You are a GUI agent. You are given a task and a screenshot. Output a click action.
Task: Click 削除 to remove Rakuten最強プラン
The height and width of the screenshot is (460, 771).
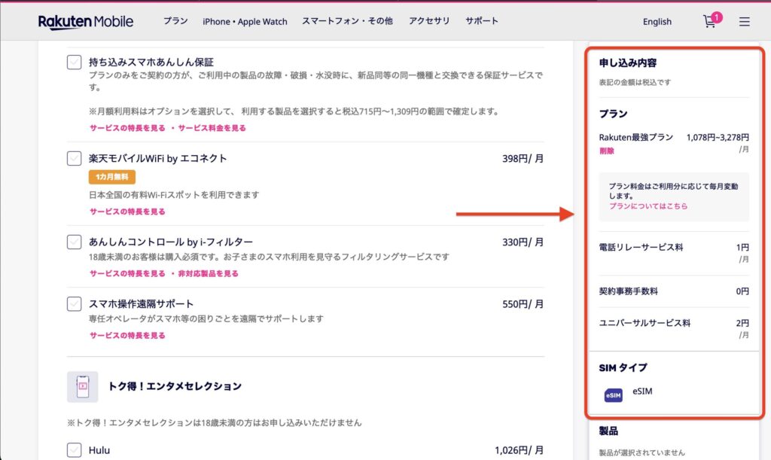click(x=607, y=151)
